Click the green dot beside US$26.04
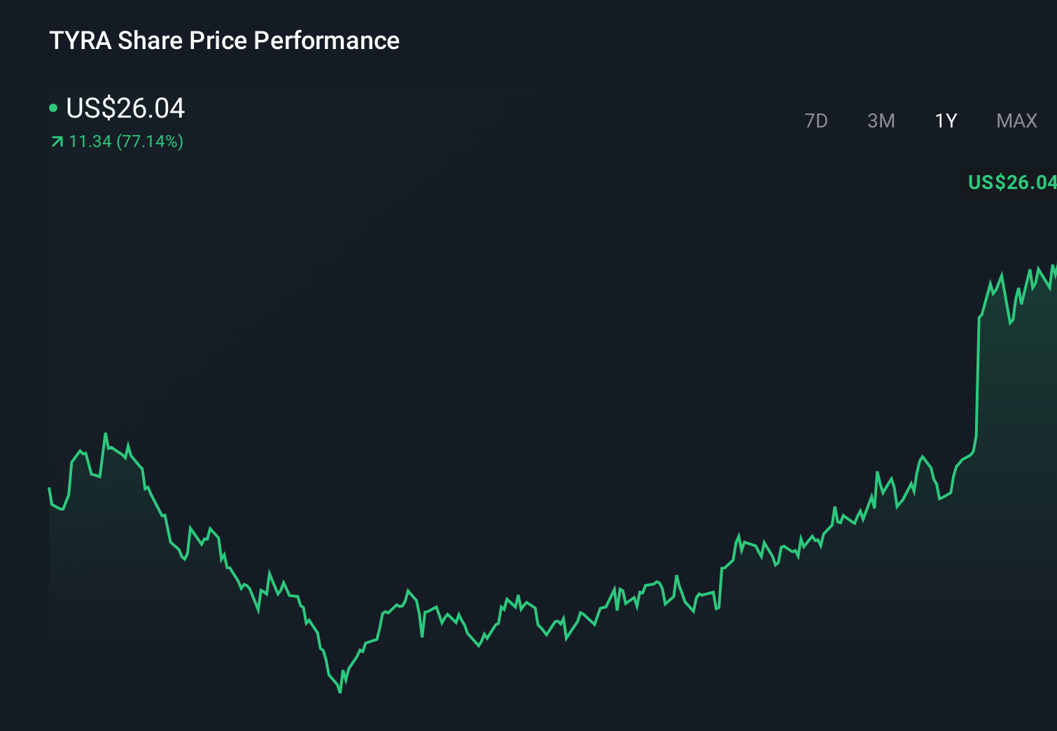Screen dimensions: 1057x731 coord(53,108)
